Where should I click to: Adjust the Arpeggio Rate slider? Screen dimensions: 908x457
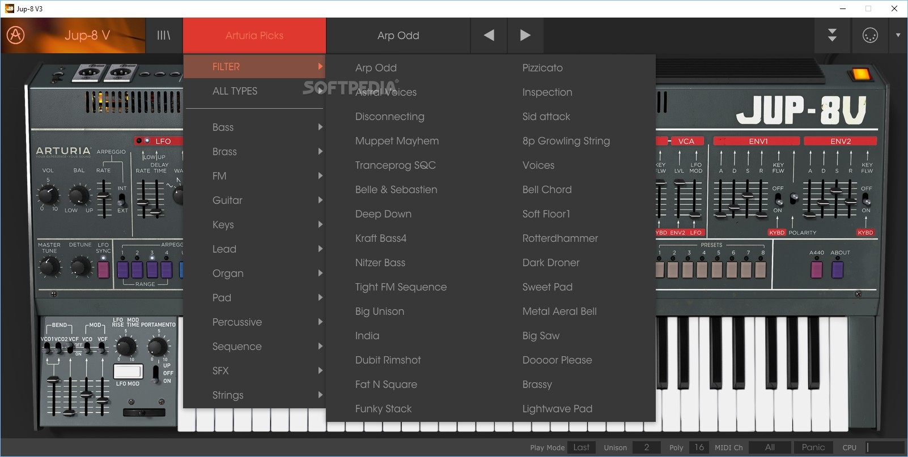click(104, 197)
